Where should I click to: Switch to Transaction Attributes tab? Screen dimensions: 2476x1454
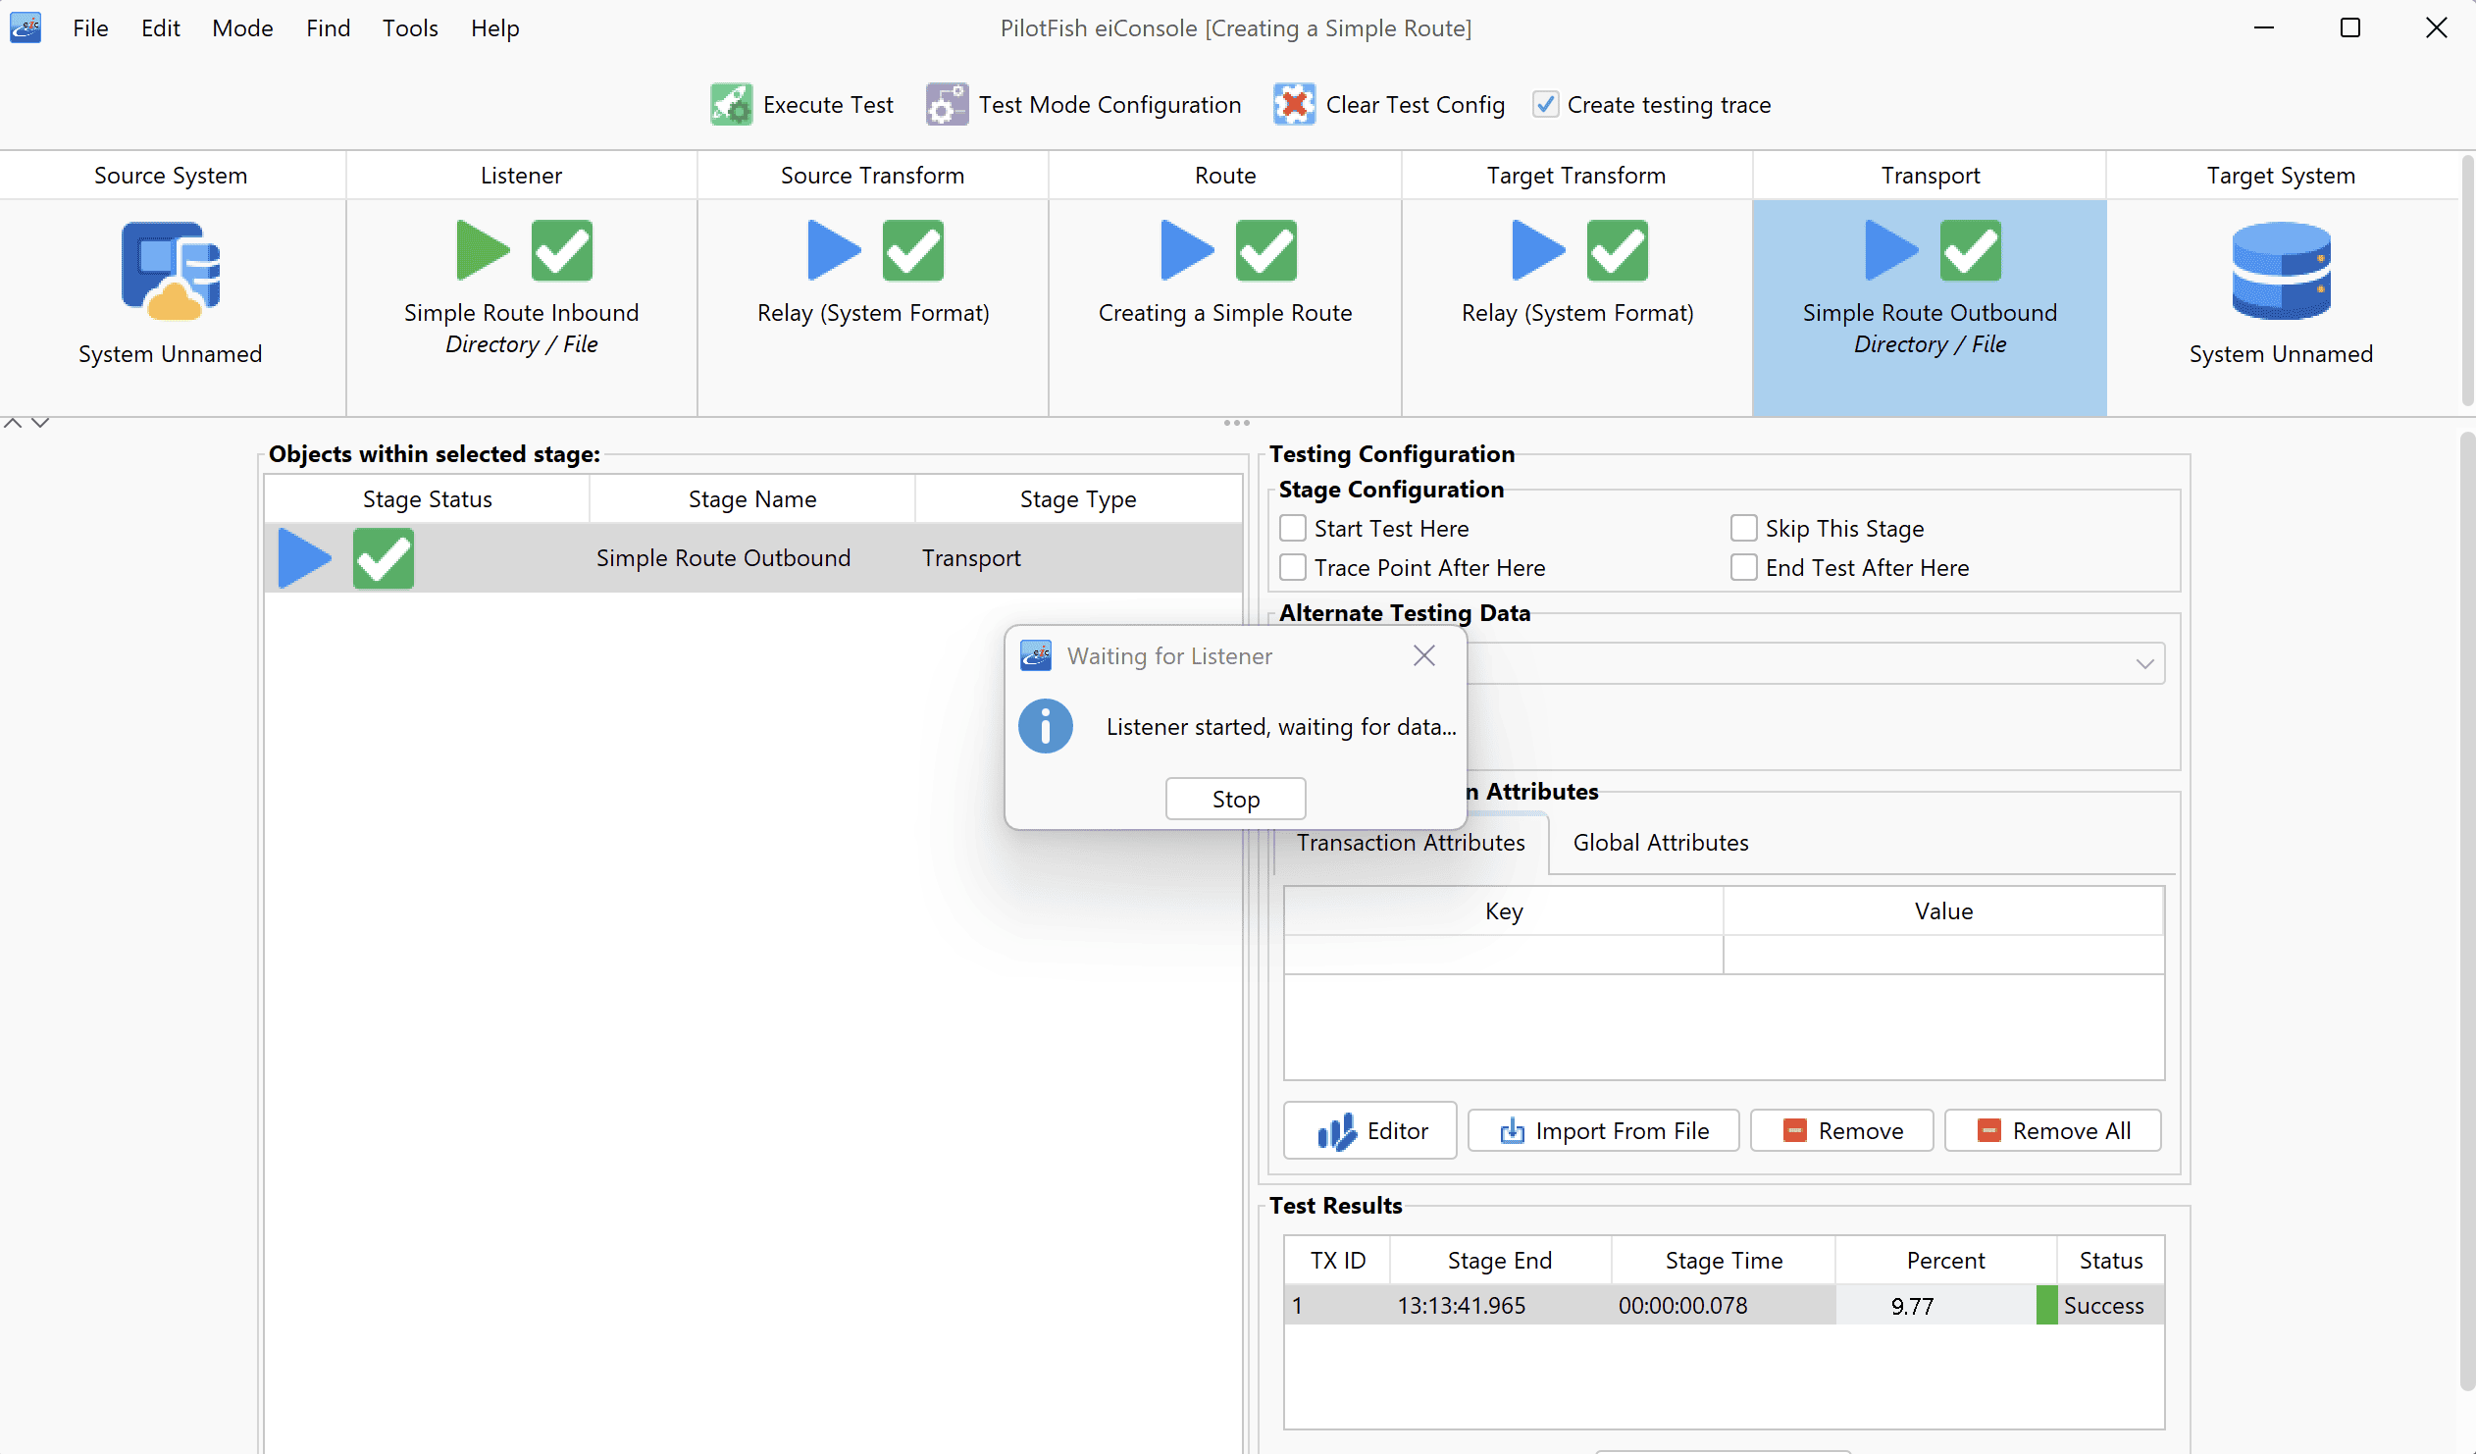tap(1411, 843)
